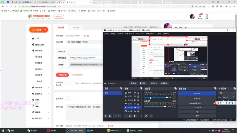
Task: Click red 关闭直播 button on Douyu
Action: coord(63,75)
